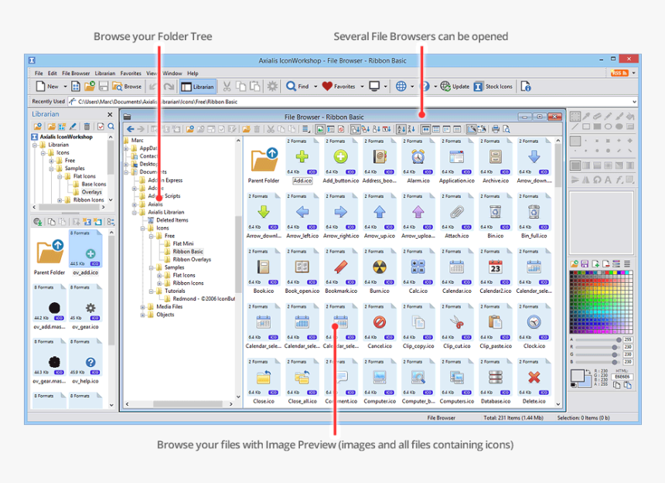Select the color picker eyedropper tool

pyautogui.click(x=586, y=116)
